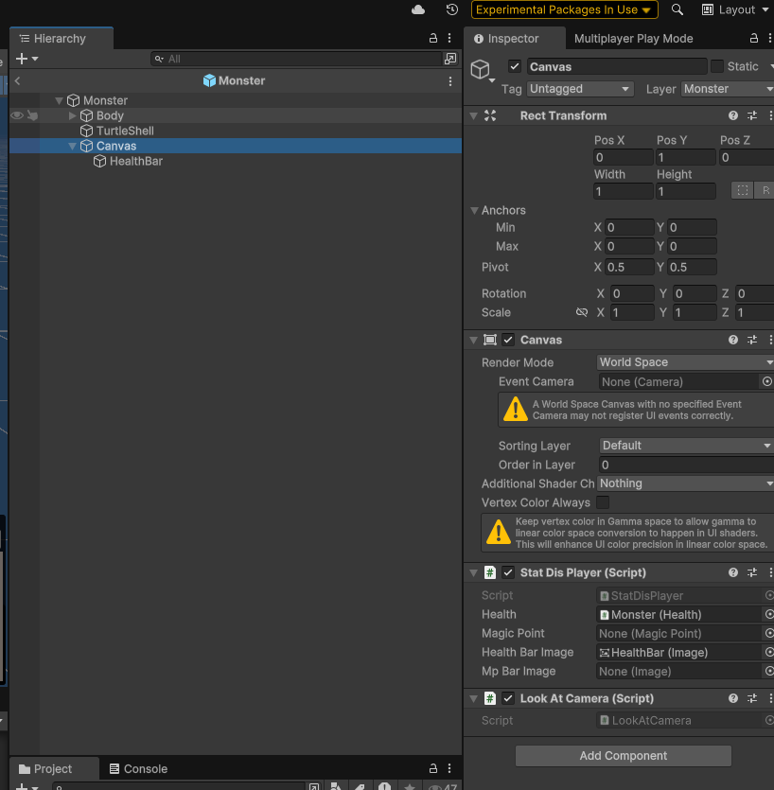Switch to the Console tab

pyautogui.click(x=138, y=769)
